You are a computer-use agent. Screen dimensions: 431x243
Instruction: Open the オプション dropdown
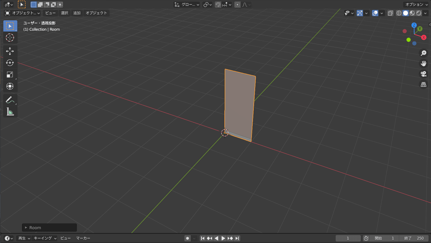tap(416, 4)
